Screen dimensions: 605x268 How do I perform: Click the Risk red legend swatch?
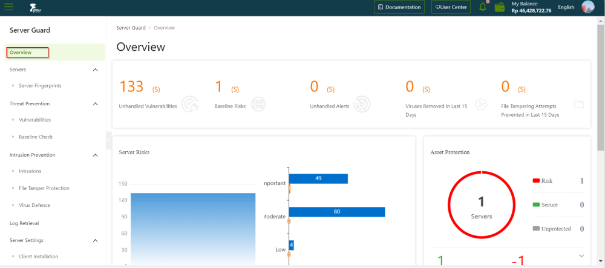(536, 180)
